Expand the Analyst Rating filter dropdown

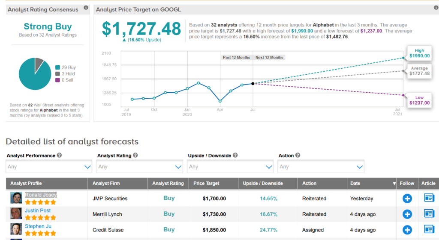[140, 167]
